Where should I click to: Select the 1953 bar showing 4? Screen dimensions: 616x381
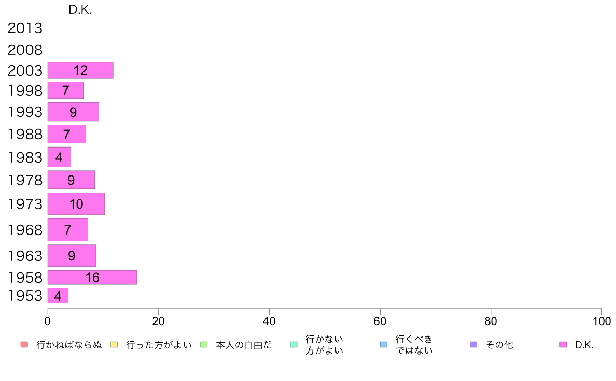(58, 296)
